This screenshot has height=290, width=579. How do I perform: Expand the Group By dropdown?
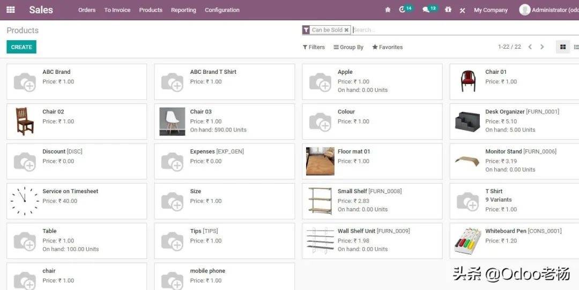pyautogui.click(x=348, y=47)
